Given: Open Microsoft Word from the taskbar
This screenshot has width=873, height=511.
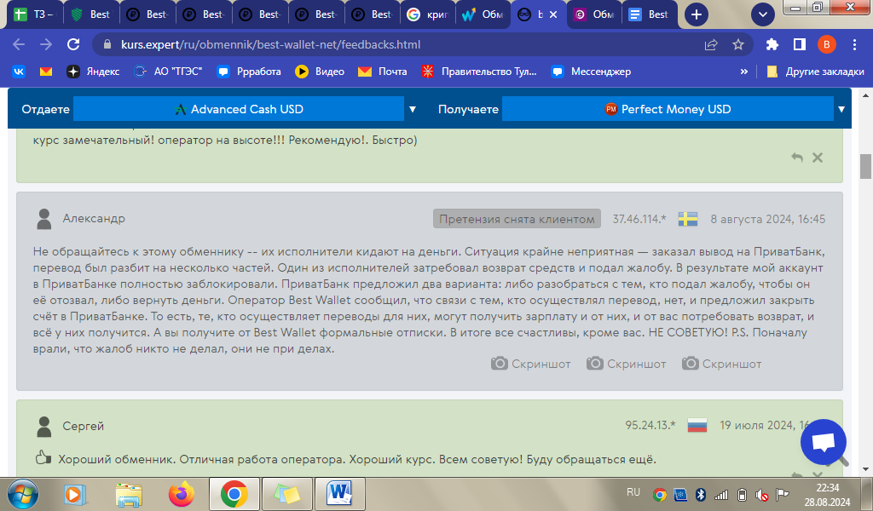Looking at the screenshot, I should click(x=339, y=494).
